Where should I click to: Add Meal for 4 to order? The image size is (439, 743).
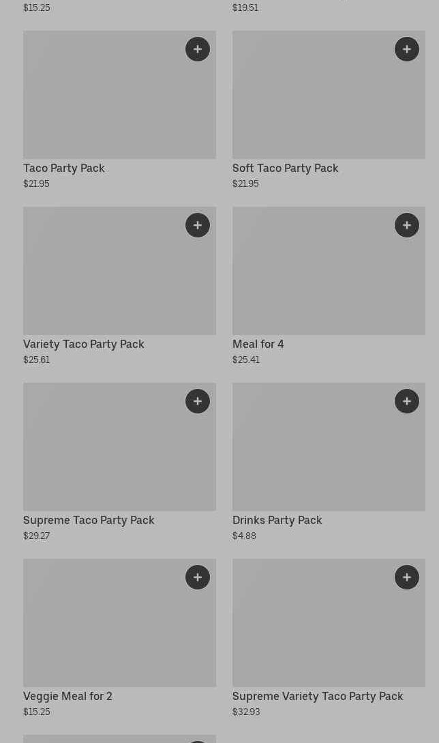(407, 225)
